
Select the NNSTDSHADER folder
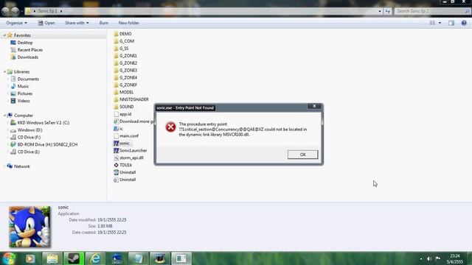point(134,99)
